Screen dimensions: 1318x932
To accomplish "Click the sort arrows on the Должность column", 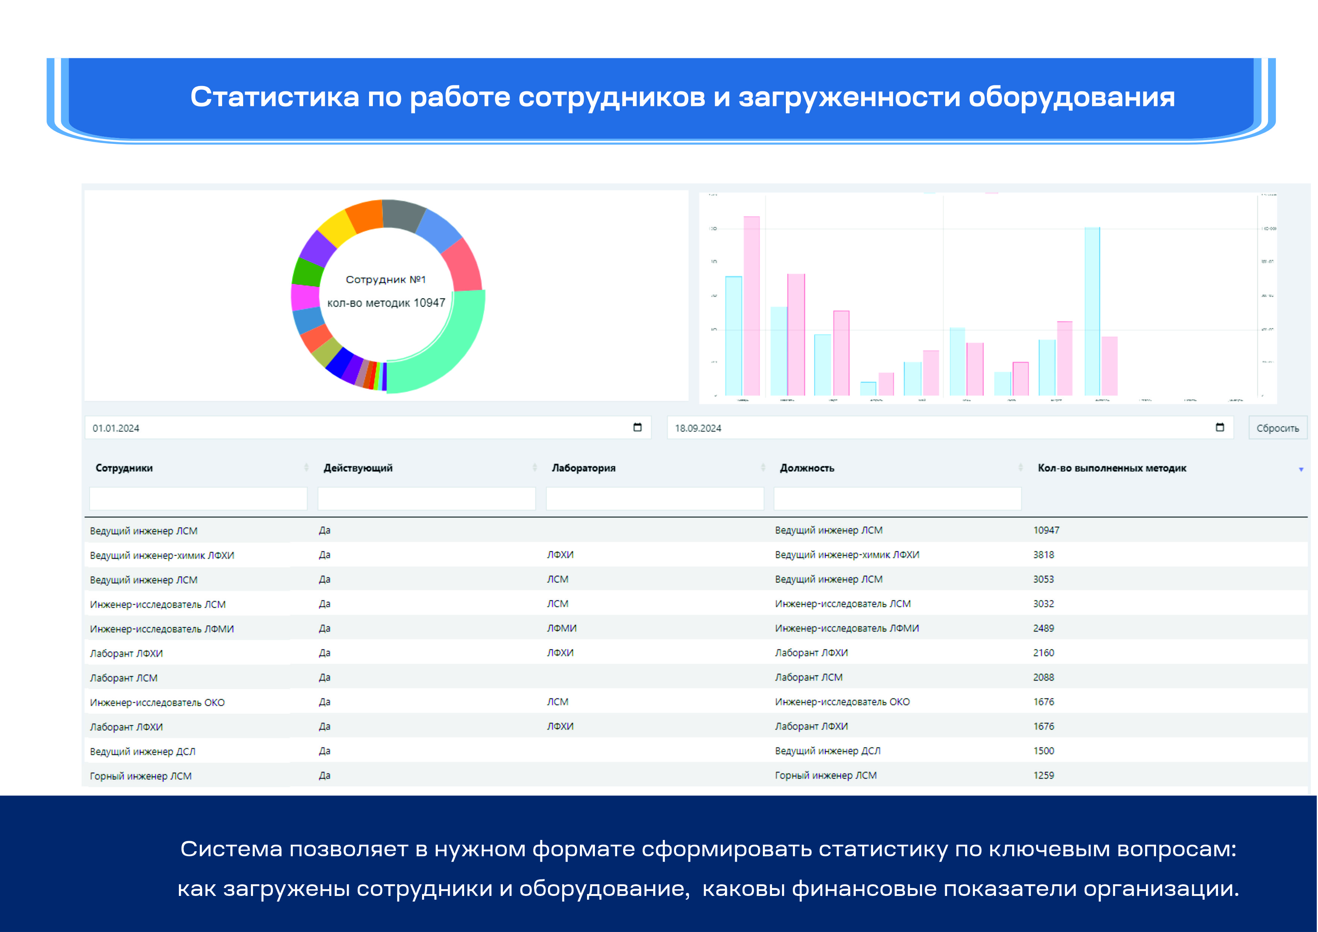I will tap(1020, 468).
